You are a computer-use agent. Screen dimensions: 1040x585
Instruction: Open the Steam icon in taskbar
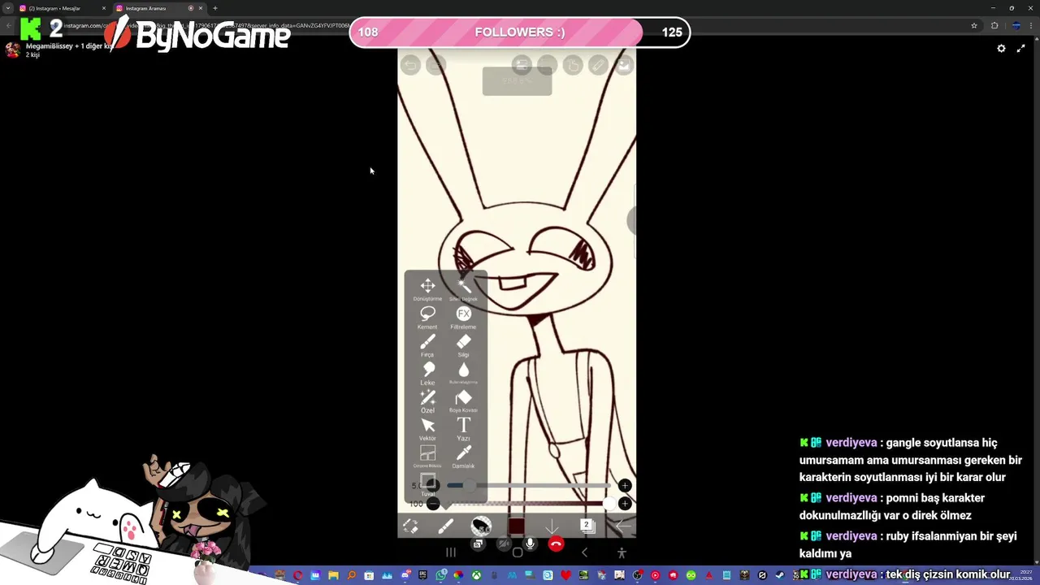pos(780,575)
